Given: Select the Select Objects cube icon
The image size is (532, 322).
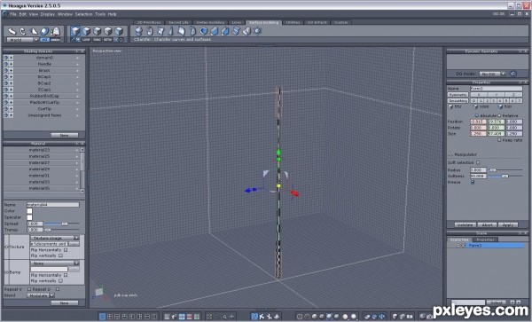Looking at the screenshot, I should point(75,31).
